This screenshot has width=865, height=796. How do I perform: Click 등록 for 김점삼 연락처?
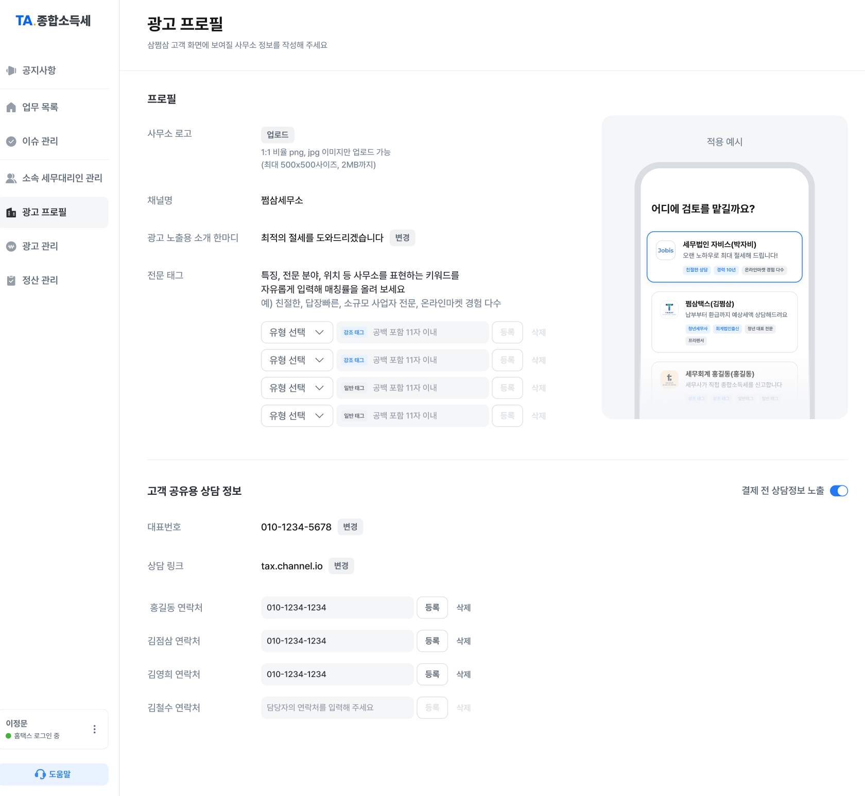432,641
